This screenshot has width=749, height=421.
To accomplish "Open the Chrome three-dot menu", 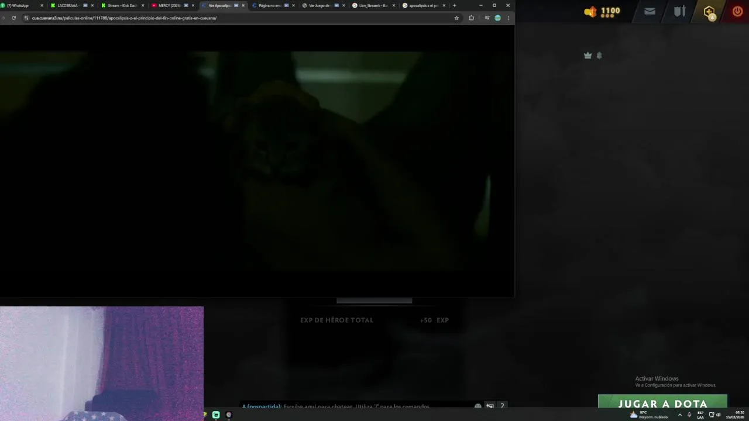I will point(508,18).
